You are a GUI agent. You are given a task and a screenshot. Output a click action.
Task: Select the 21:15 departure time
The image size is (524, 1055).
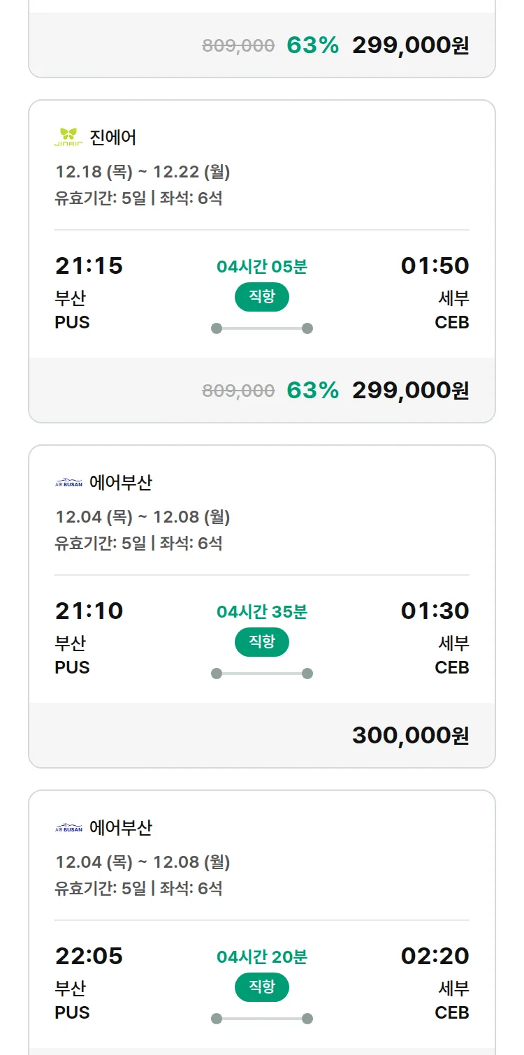[89, 266]
